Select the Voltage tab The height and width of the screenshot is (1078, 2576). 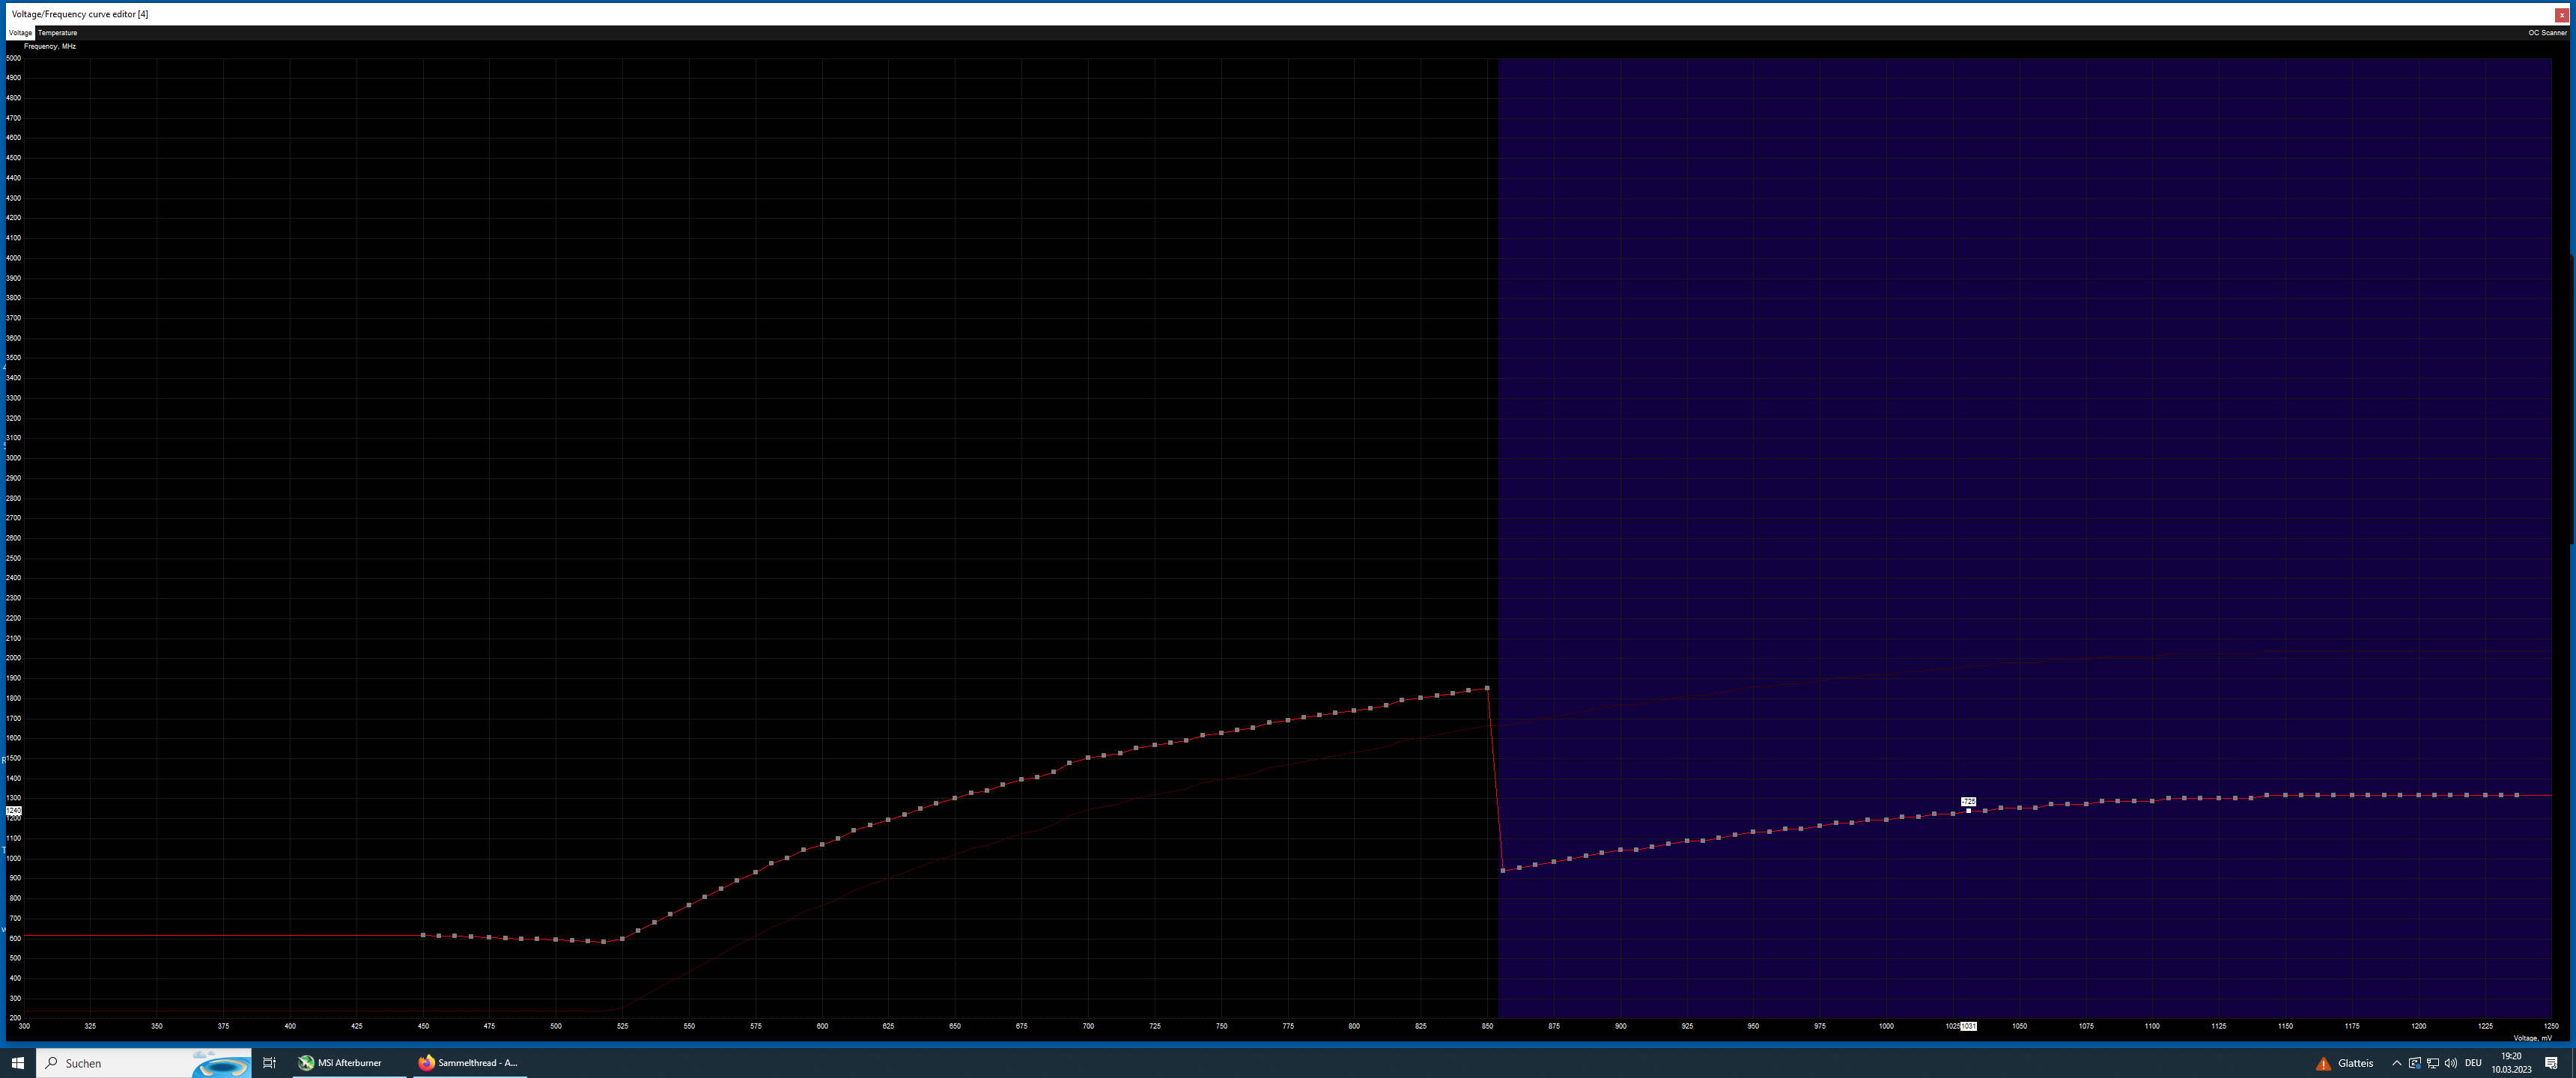[x=20, y=33]
